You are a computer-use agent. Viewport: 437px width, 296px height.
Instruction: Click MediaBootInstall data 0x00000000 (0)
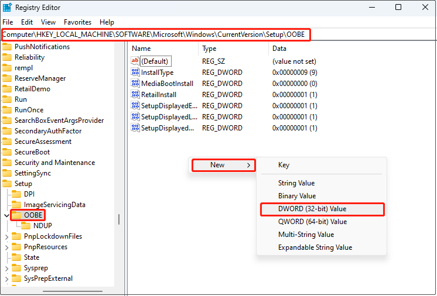click(x=295, y=84)
